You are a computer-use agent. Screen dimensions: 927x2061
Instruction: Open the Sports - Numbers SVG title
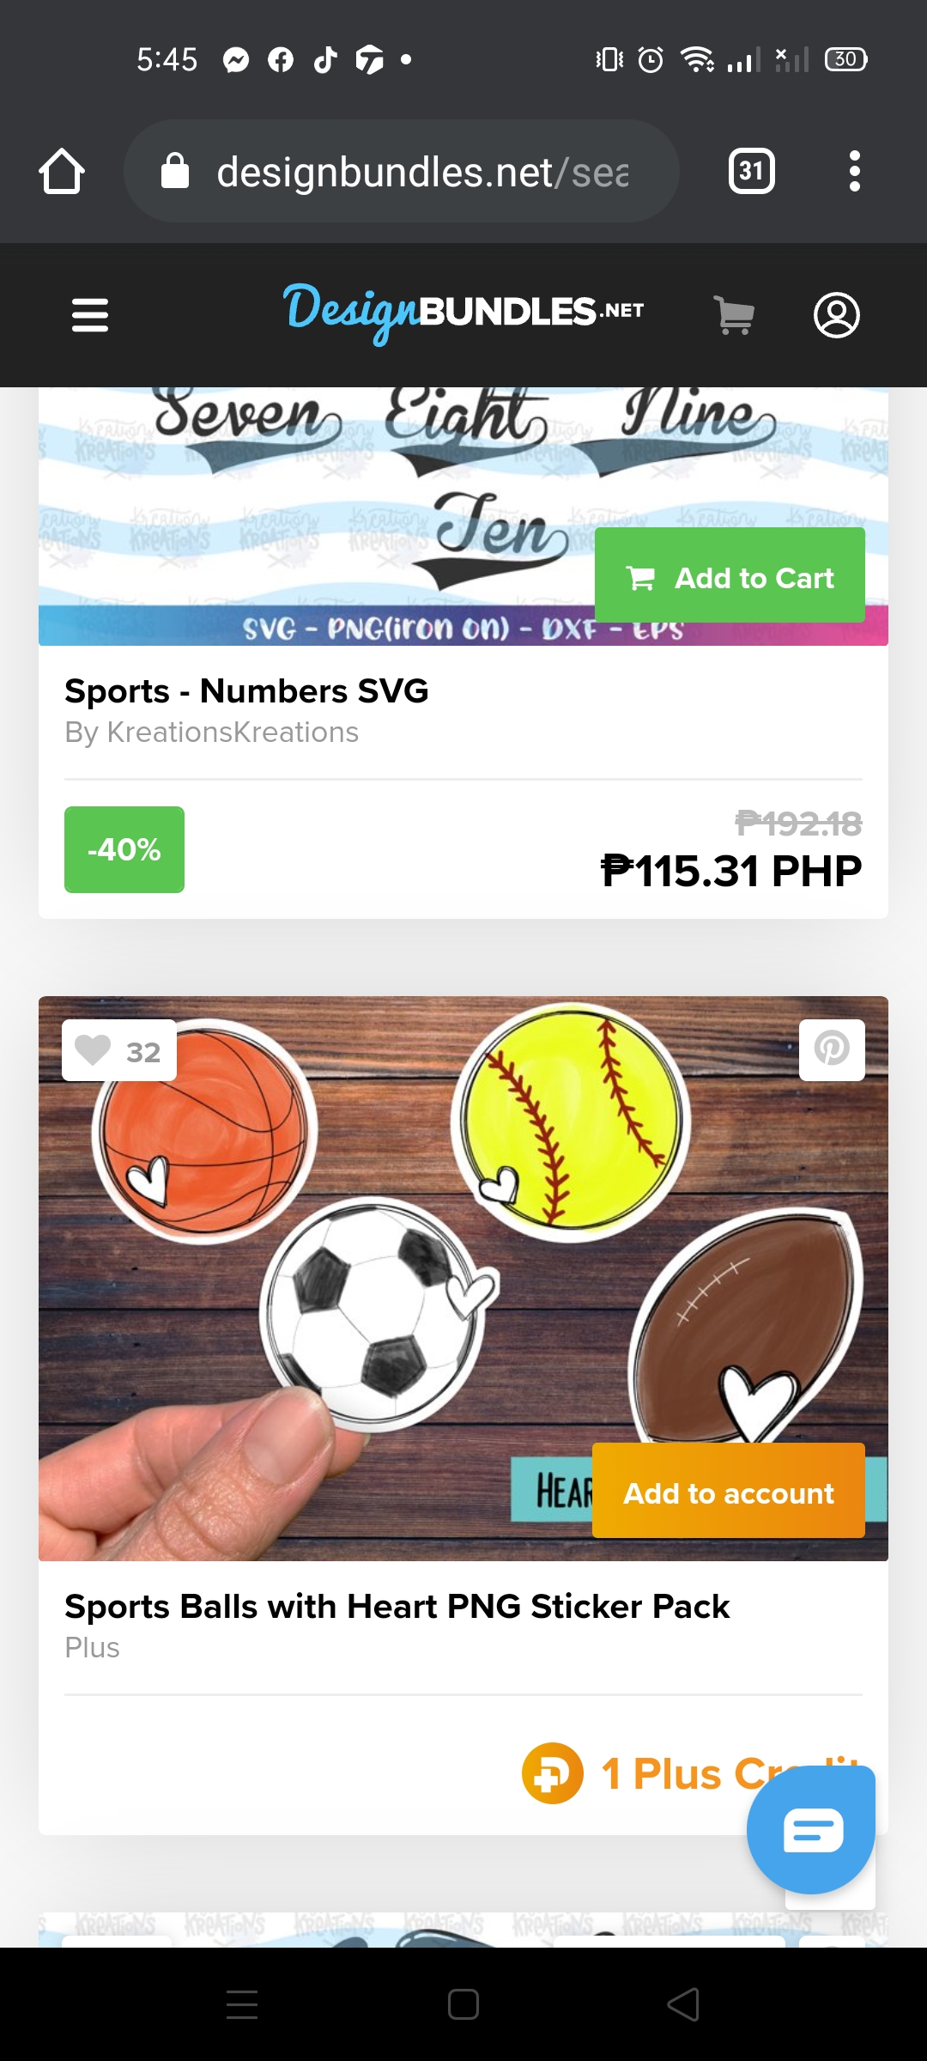[246, 690]
